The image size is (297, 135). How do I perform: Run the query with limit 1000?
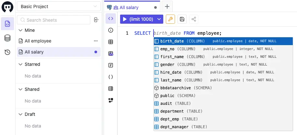pyautogui.click(x=138, y=19)
